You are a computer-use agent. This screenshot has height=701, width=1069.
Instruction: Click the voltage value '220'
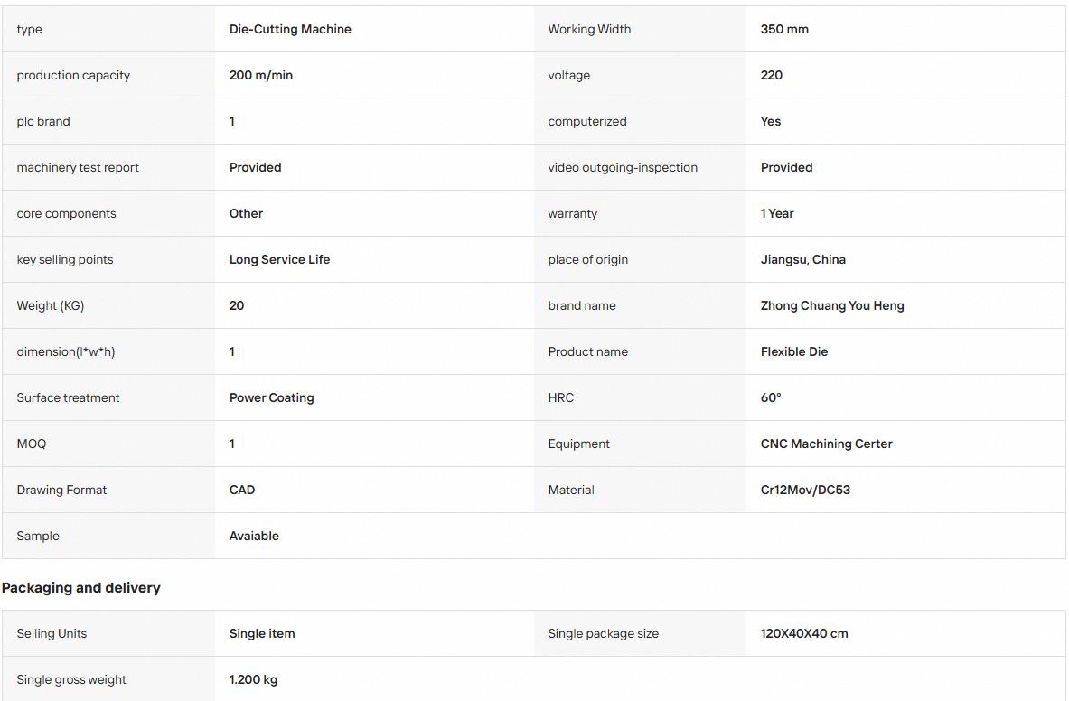[771, 75]
